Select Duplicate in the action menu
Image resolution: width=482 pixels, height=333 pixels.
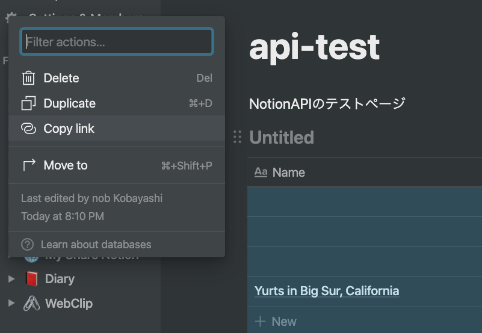117,103
